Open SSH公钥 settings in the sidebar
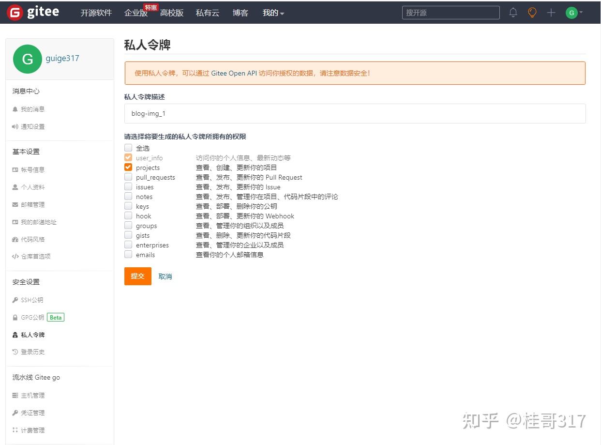Image resolution: width=601 pixels, height=445 pixels. [31, 300]
